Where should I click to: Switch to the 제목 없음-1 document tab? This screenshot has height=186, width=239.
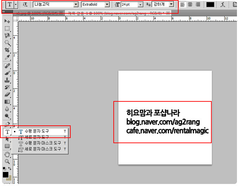[116, 13]
